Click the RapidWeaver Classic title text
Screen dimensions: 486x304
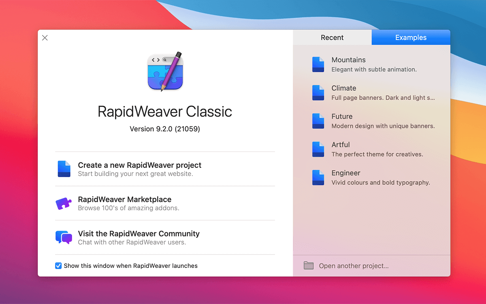[x=165, y=111]
